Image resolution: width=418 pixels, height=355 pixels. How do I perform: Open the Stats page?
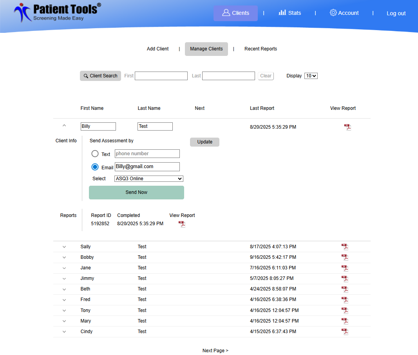point(290,13)
